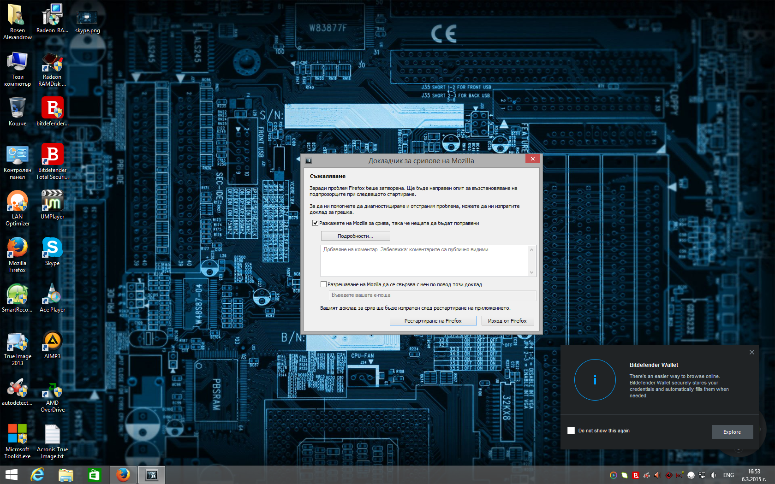The width and height of the screenshot is (775, 484).
Task: Click comment box scroll up arrow
Action: 532,250
